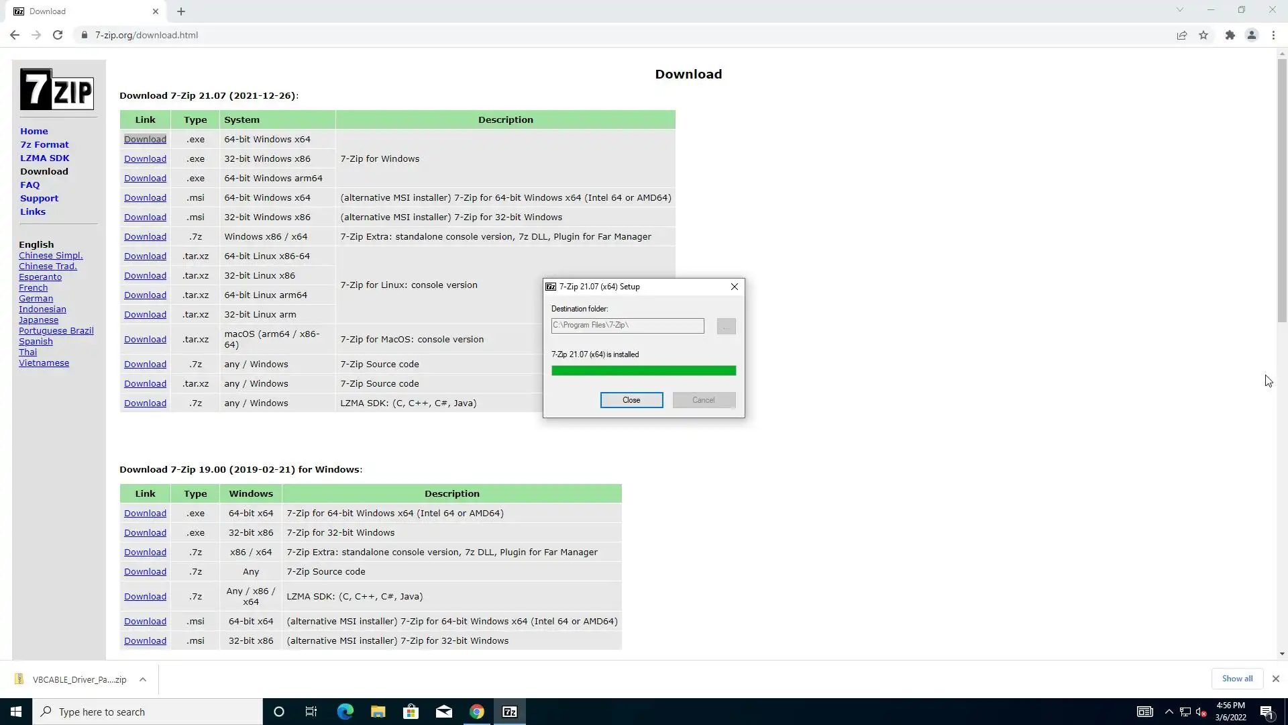Bookmark this page with star icon
The height and width of the screenshot is (725, 1288).
click(1203, 35)
